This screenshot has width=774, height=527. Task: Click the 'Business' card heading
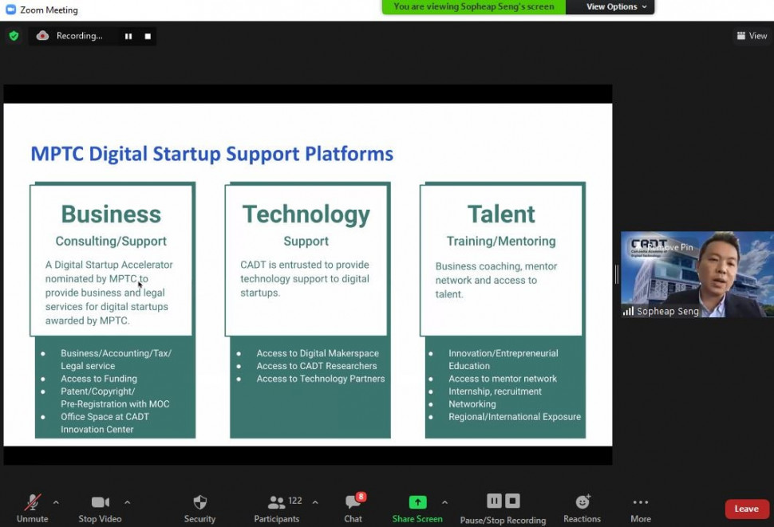111,214
